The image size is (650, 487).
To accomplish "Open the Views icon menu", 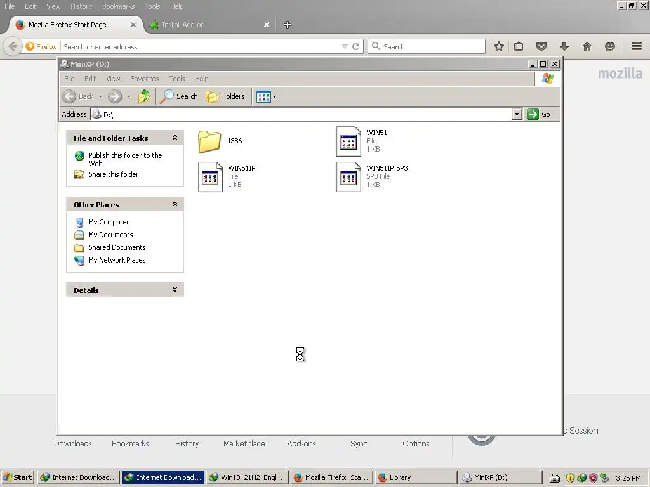I will click(x=266, y=96).
